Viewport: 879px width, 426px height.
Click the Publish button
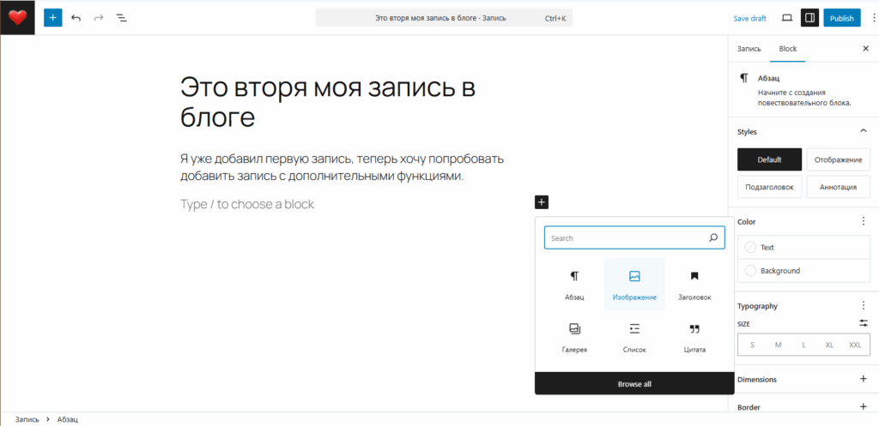click(841, 18)
